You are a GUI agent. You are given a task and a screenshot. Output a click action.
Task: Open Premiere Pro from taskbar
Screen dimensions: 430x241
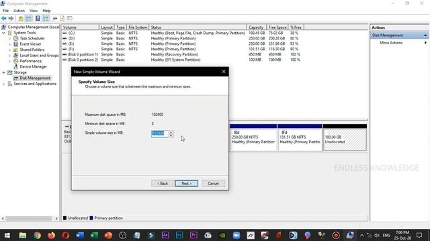pyautogui.click(x=193, y=235)
